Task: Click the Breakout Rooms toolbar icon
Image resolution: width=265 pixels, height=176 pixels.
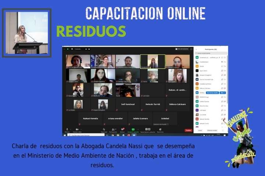Action: 148,129
